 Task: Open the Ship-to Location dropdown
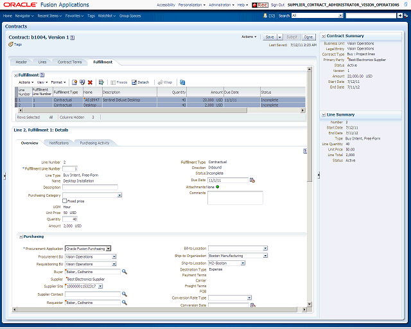coord(243,263)
